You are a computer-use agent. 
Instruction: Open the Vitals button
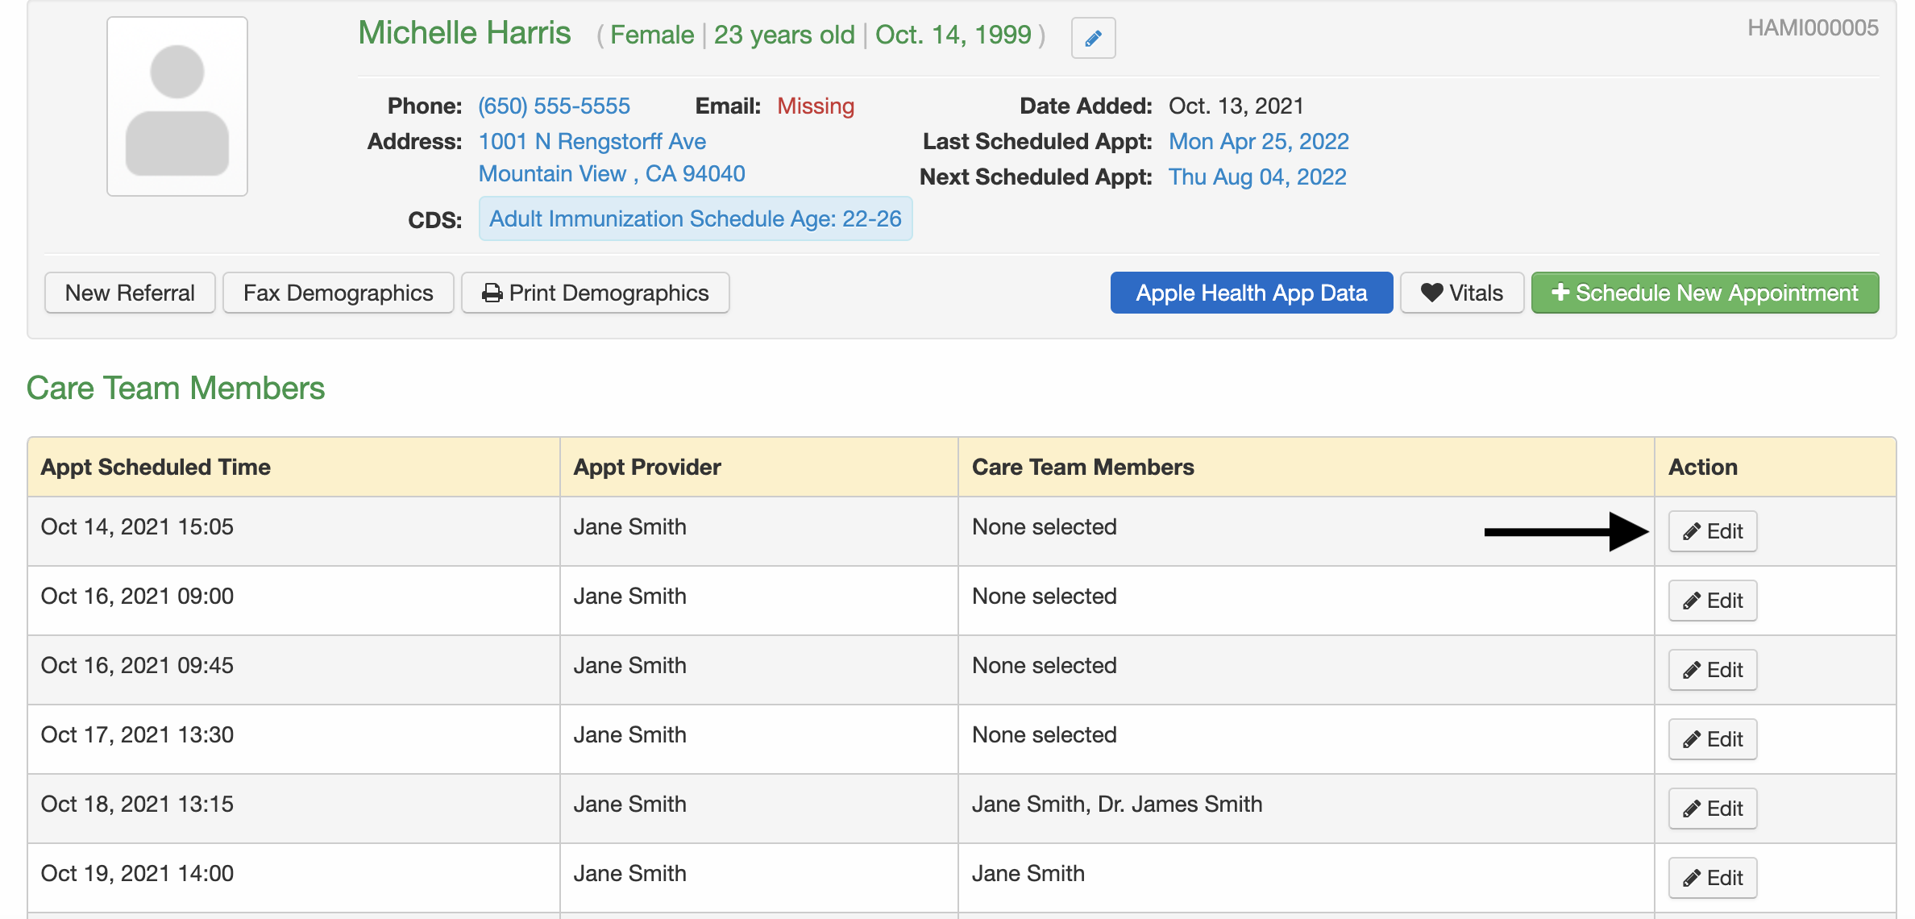pos(1462,293)
